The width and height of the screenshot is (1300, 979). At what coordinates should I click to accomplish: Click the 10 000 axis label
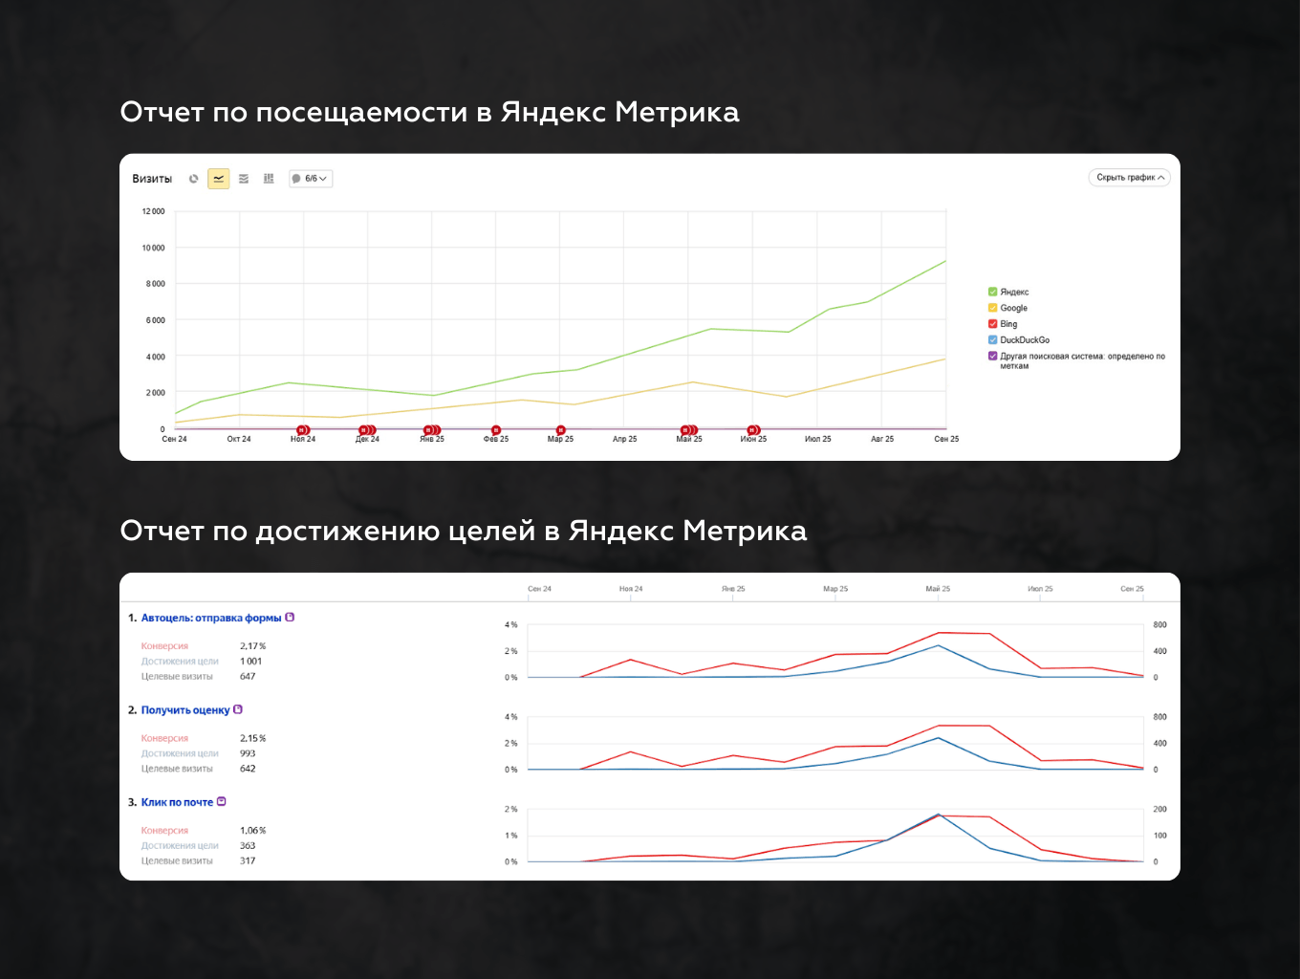point(153,248)
